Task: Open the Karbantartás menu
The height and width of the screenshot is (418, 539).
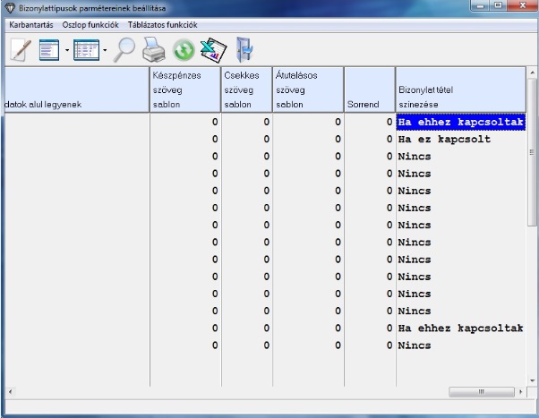Action: pos(31,25)
